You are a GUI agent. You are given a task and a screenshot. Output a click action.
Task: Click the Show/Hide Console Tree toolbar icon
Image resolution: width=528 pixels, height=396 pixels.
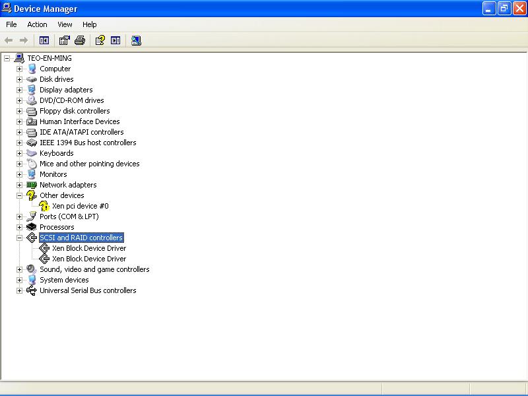tap(44, 40)
